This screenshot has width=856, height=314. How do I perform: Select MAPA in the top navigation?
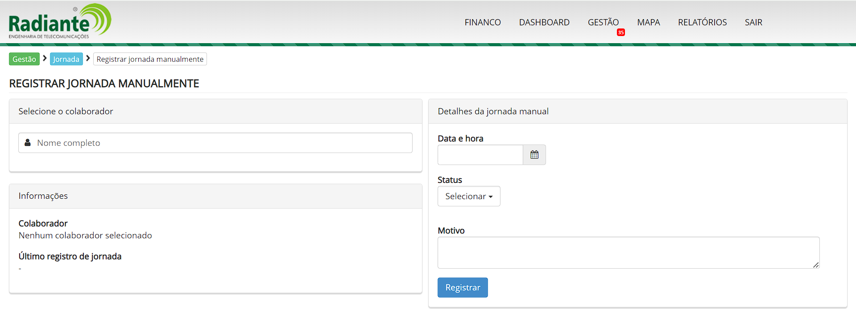pyautogui.click(x=648, y=22)
